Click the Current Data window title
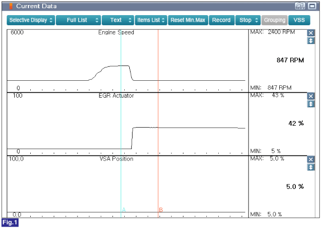The width and height of the screenshot is (321, 228). tap(36, 6)
